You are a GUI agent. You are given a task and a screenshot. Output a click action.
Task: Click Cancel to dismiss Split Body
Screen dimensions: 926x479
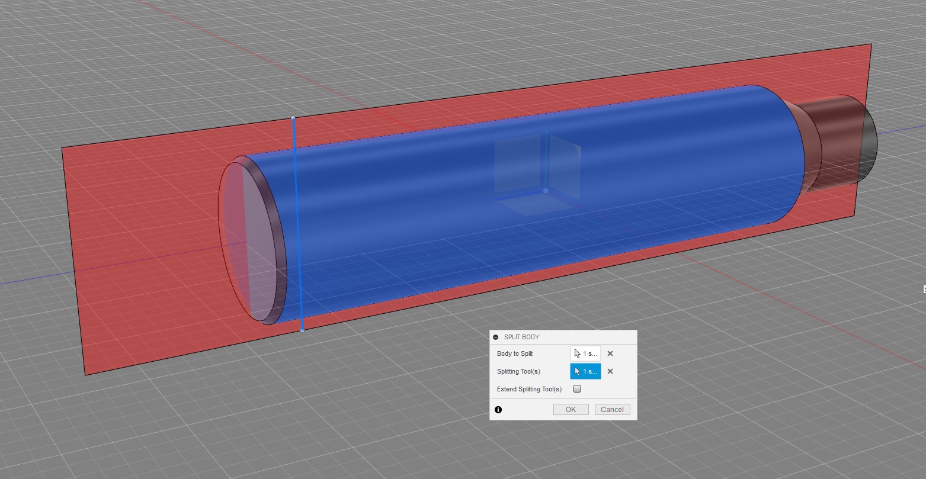[612, 409]
